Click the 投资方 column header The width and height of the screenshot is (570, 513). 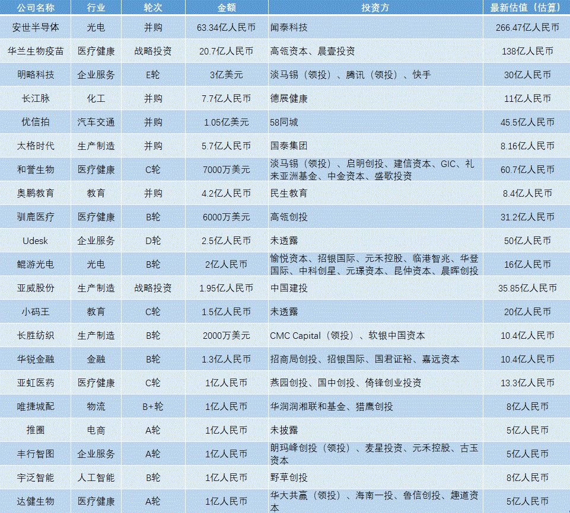[x=375, y=8]
